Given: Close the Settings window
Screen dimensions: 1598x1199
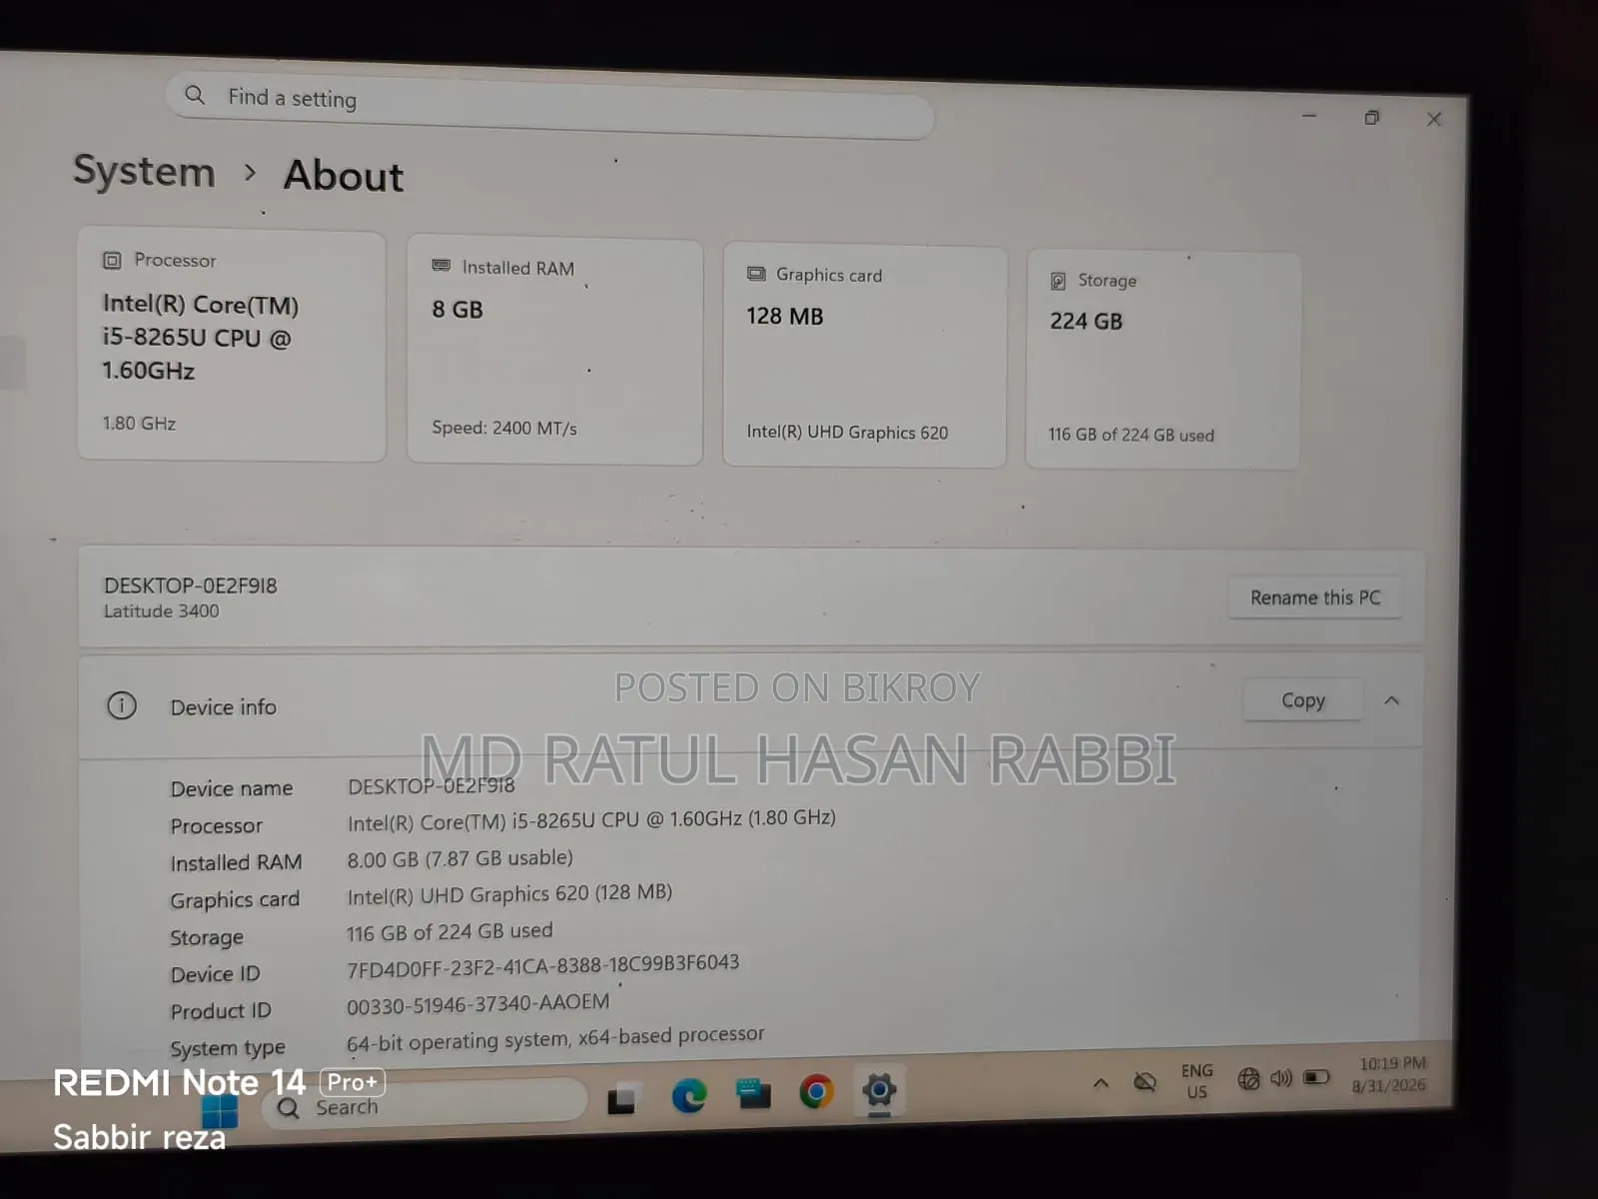Looking at the screenshot, I should (x=1434, y=119).
